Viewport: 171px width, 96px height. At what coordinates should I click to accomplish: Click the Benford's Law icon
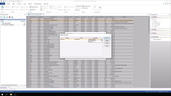[25, 10]
